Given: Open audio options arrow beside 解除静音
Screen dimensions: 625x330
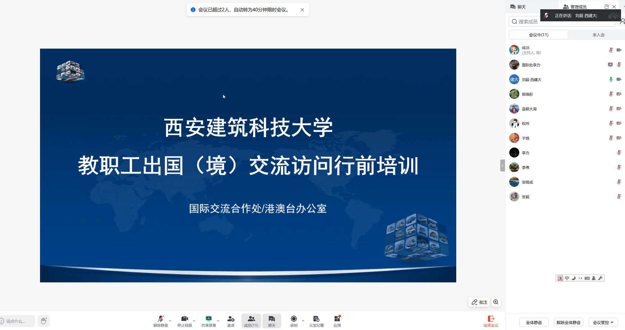Looking at the screenshot, I should pos(170,321).
